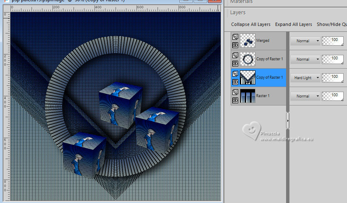Toggle visibility of the Normal-blend Copy of Raster 1 layer
The width and height of the screenshot is (347, 203).
[x=235, y=64]
